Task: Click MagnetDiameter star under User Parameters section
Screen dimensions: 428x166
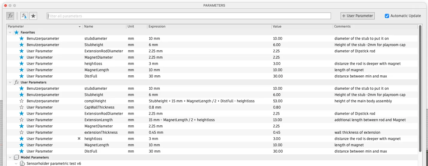Action: coord(22,126)
